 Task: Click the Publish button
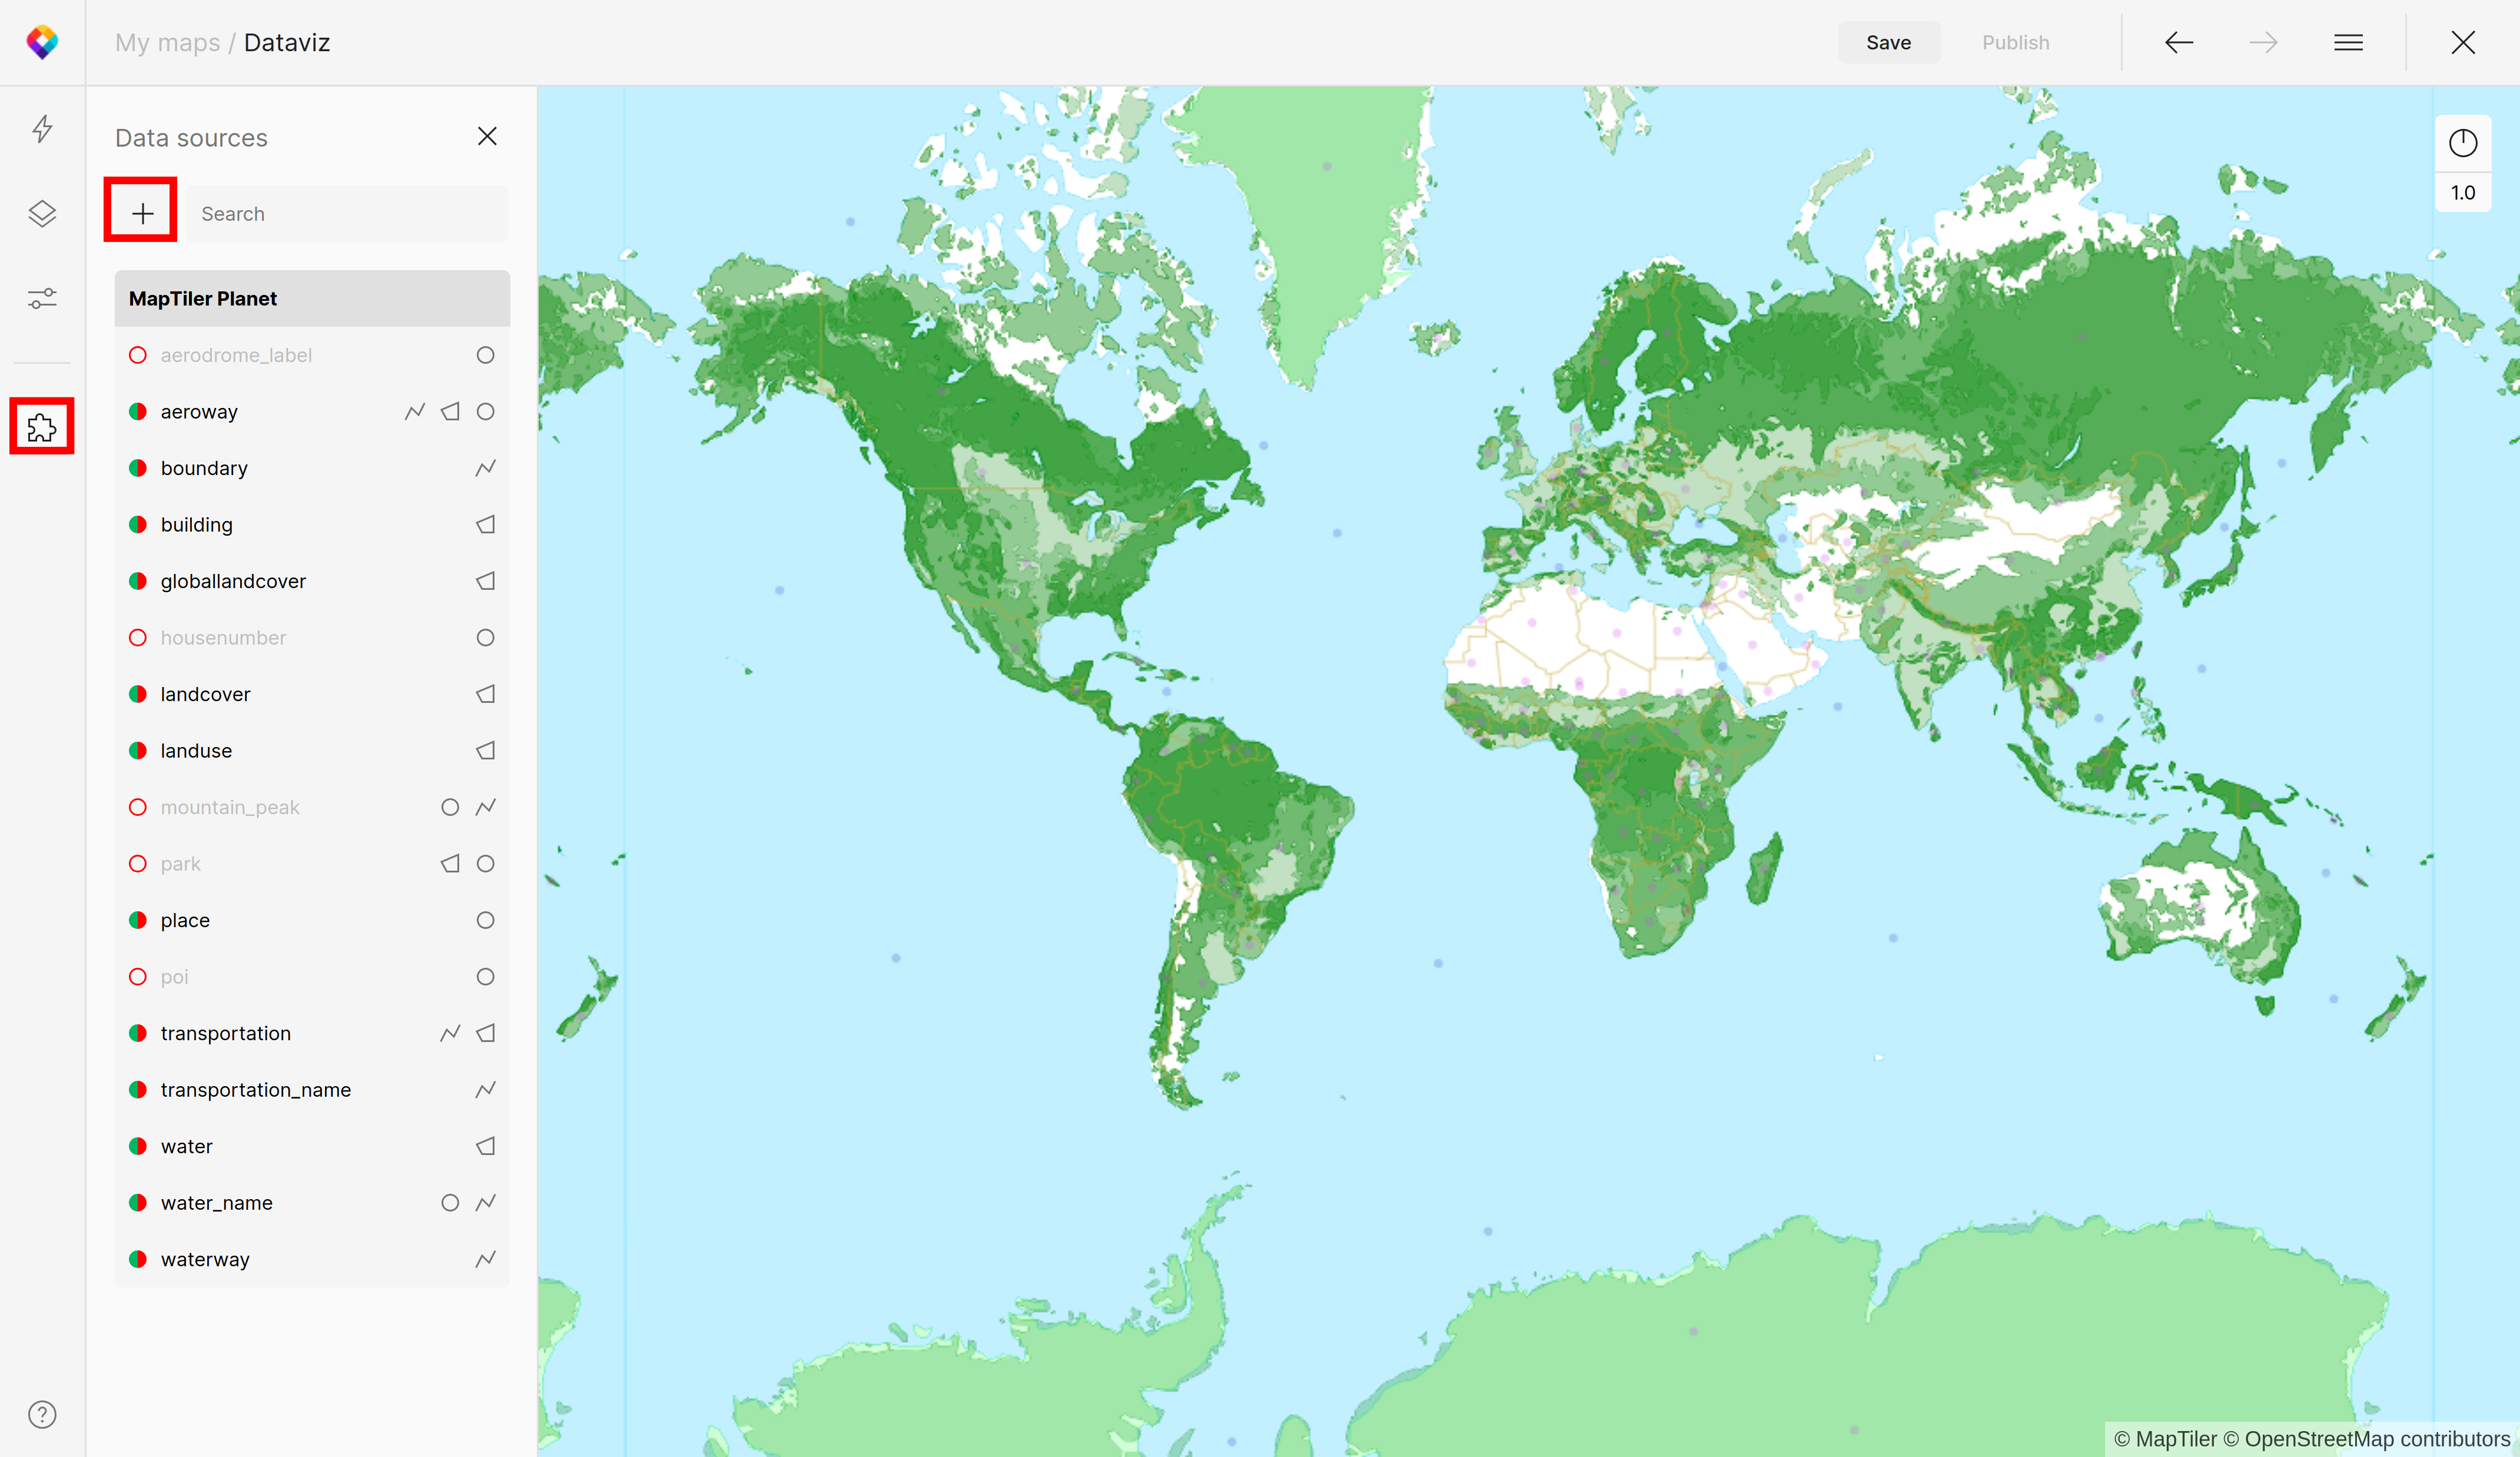coord(2015,42)
